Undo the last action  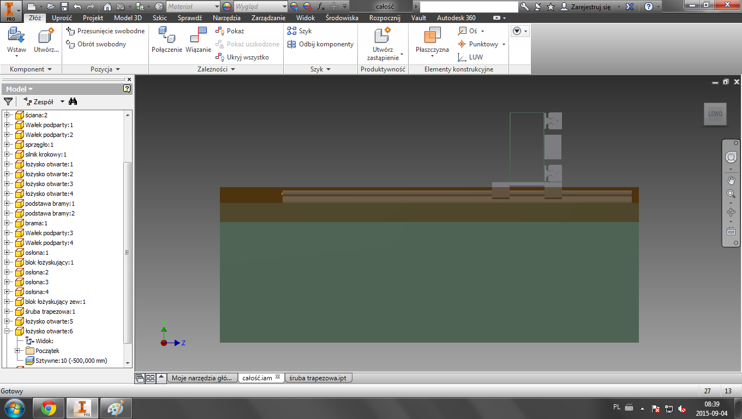(x=77, y=7)
